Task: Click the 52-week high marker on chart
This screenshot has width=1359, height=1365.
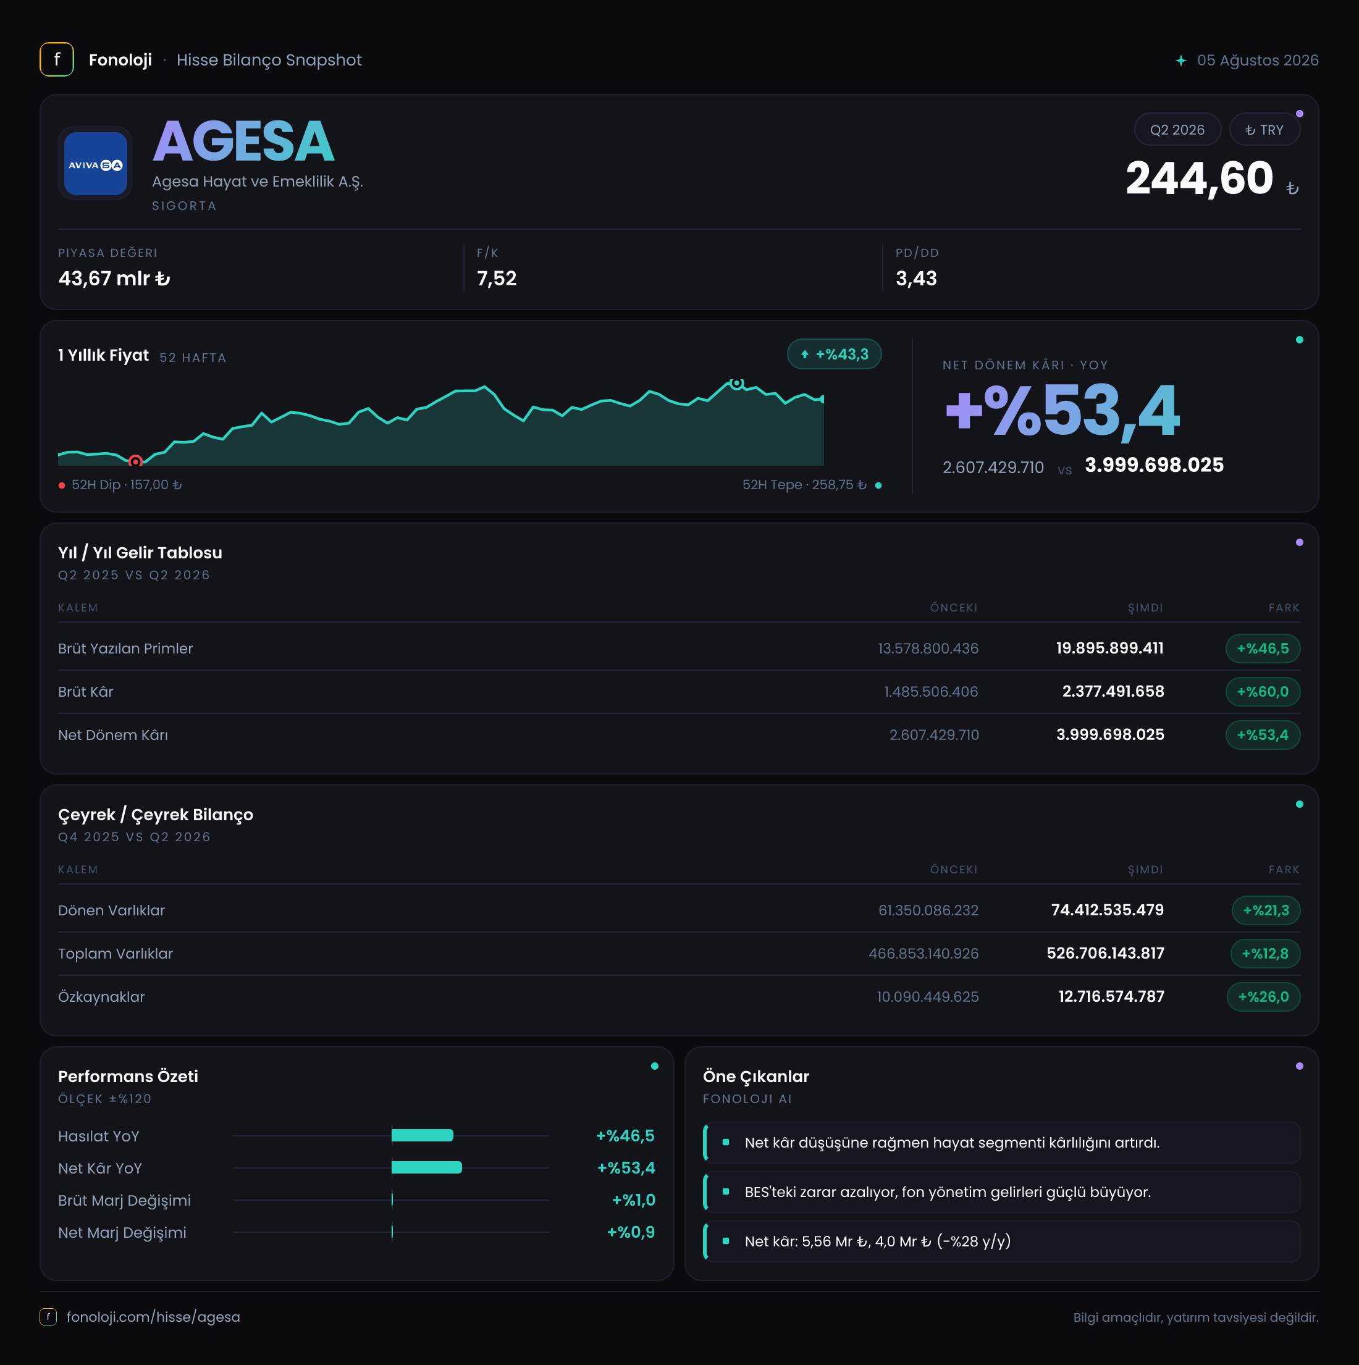Action: tap(736, 383)
